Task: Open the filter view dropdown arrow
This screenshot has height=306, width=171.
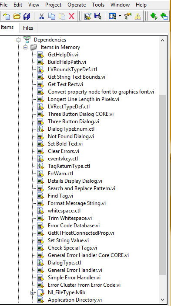Action: [x=120, y=16]
